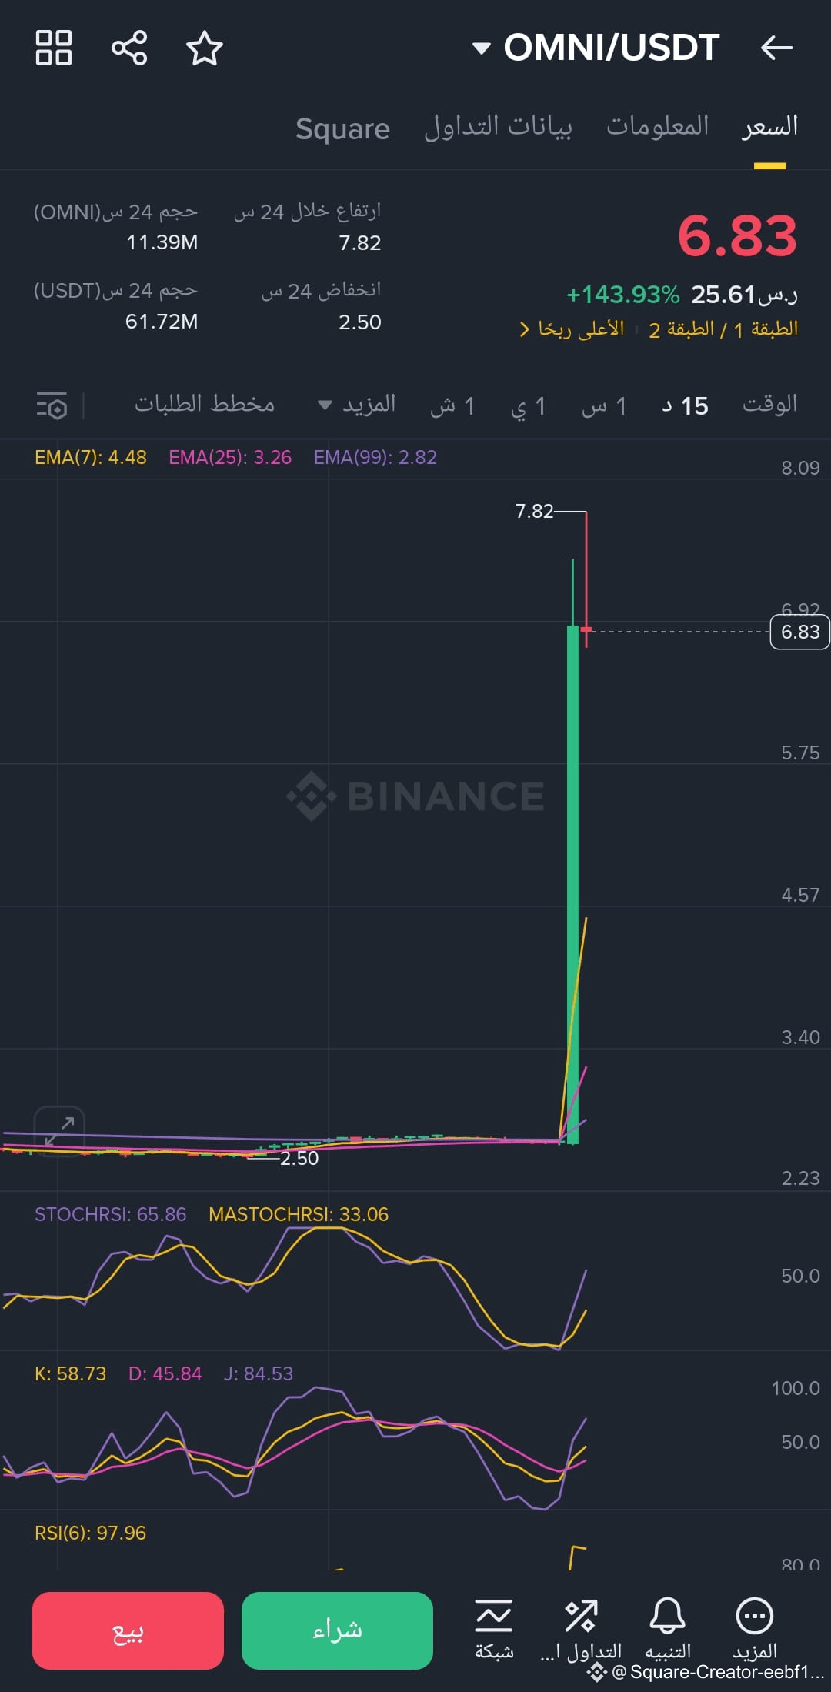Open مخطط الطلبات depth chart
Screen dimensions: 831x1692
[x=205, y=404]
